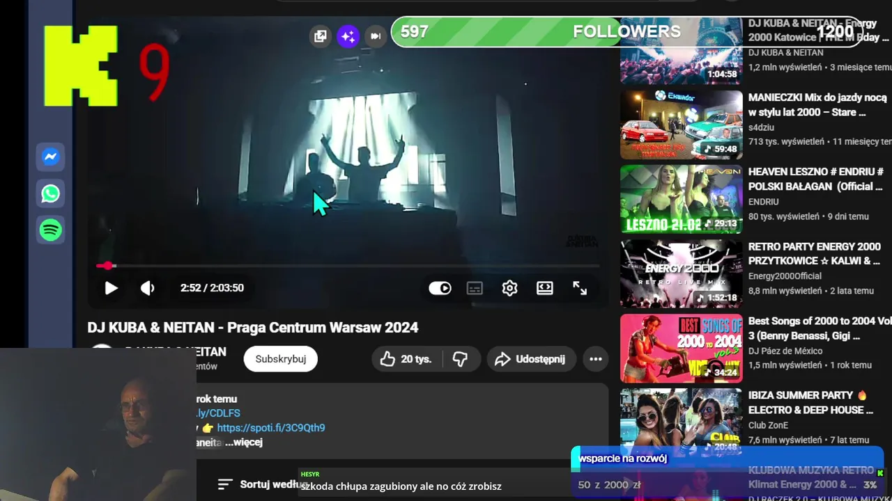The width and height of the screenshot is (892, 501).
Task: Dislike the video with the thumbs-down icon
Action: [461, 359]
